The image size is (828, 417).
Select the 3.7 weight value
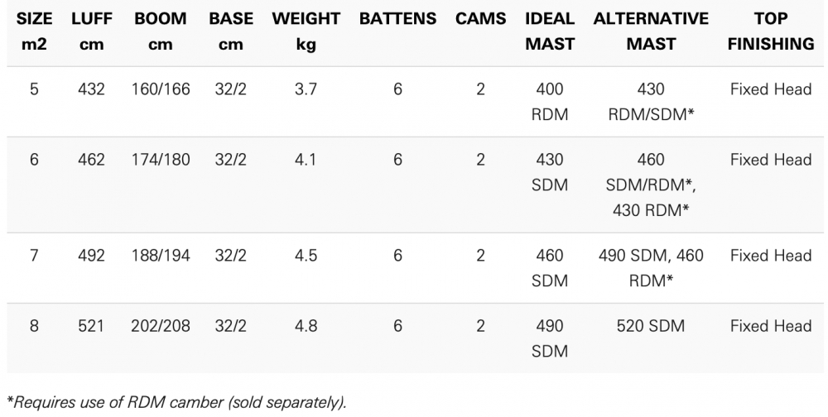coord(306,89)
